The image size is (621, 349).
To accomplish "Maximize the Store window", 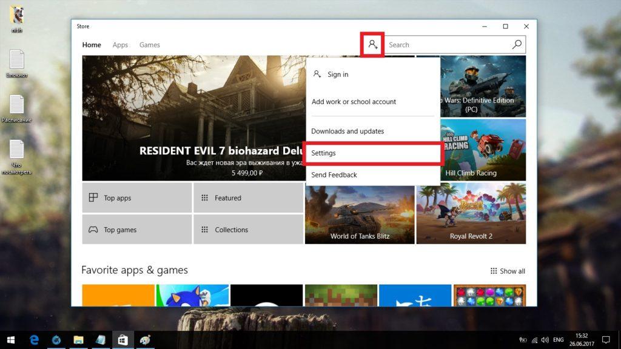I will (x=505, y=26).
